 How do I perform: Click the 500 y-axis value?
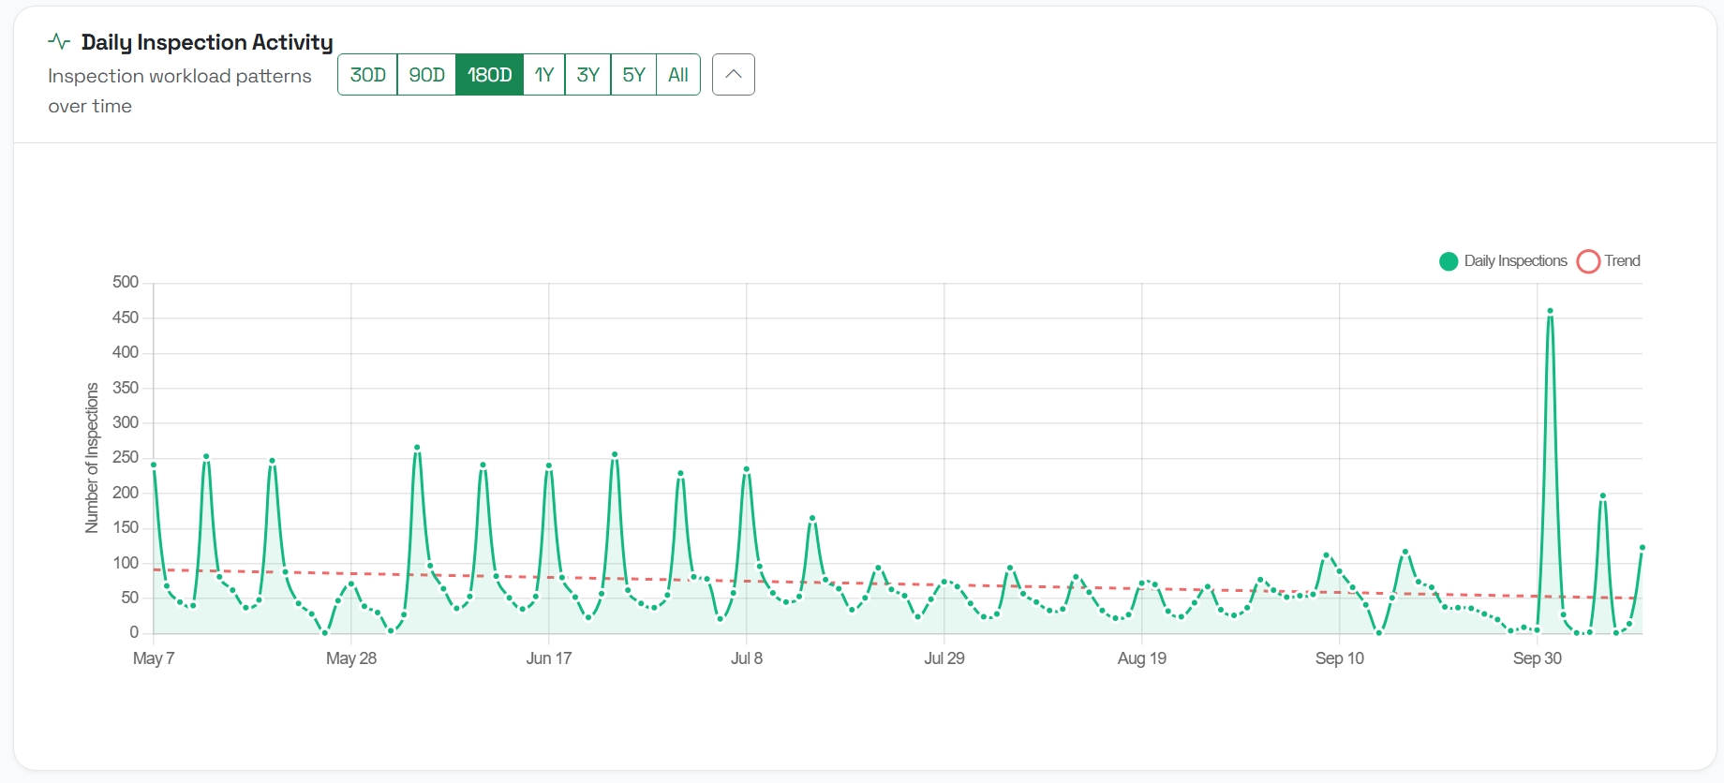126,282
